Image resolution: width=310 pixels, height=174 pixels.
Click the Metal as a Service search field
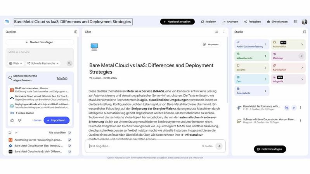click(40, 52)
